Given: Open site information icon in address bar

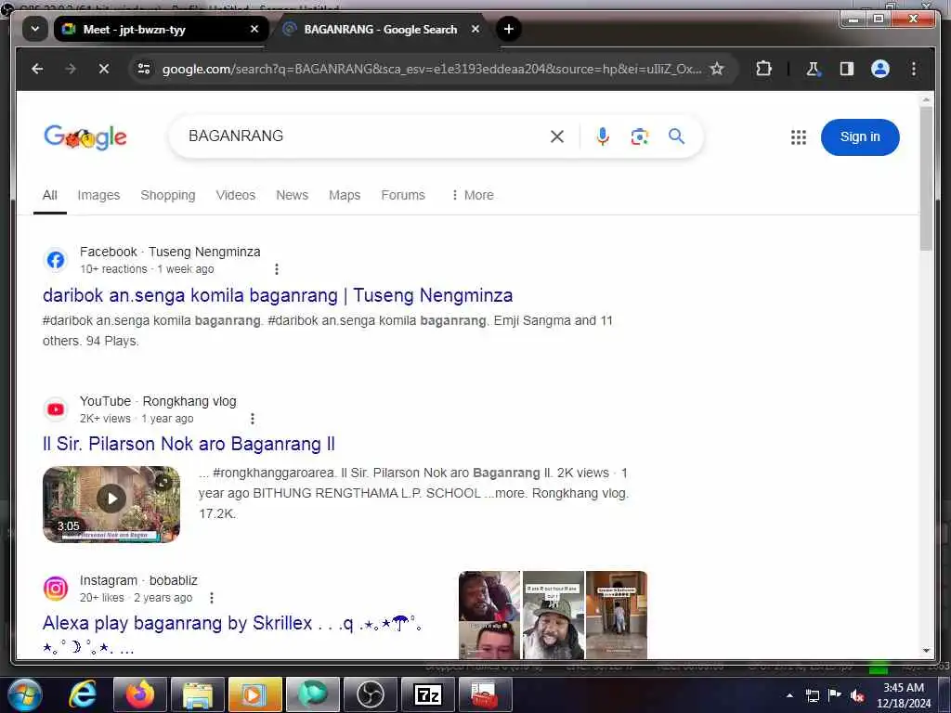Looking at the screenshot, I should [144, 69].
